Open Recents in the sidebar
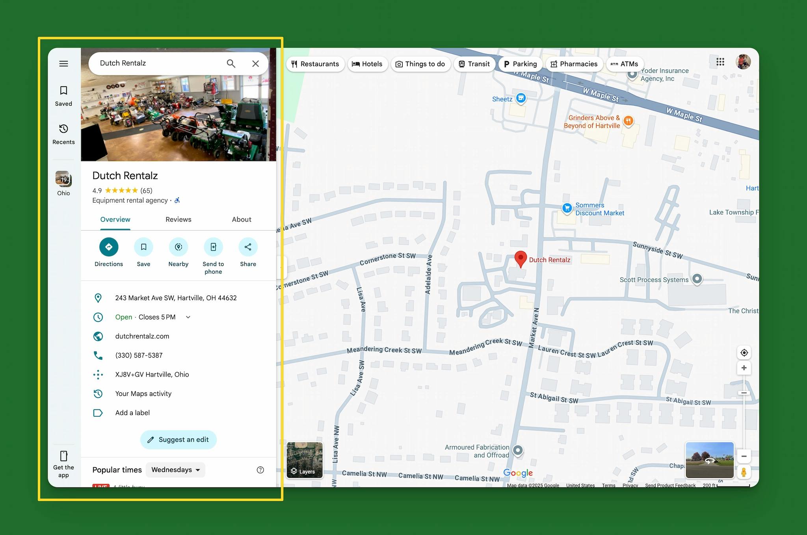This screenshot has width=807, height=535. click(63, 134)
